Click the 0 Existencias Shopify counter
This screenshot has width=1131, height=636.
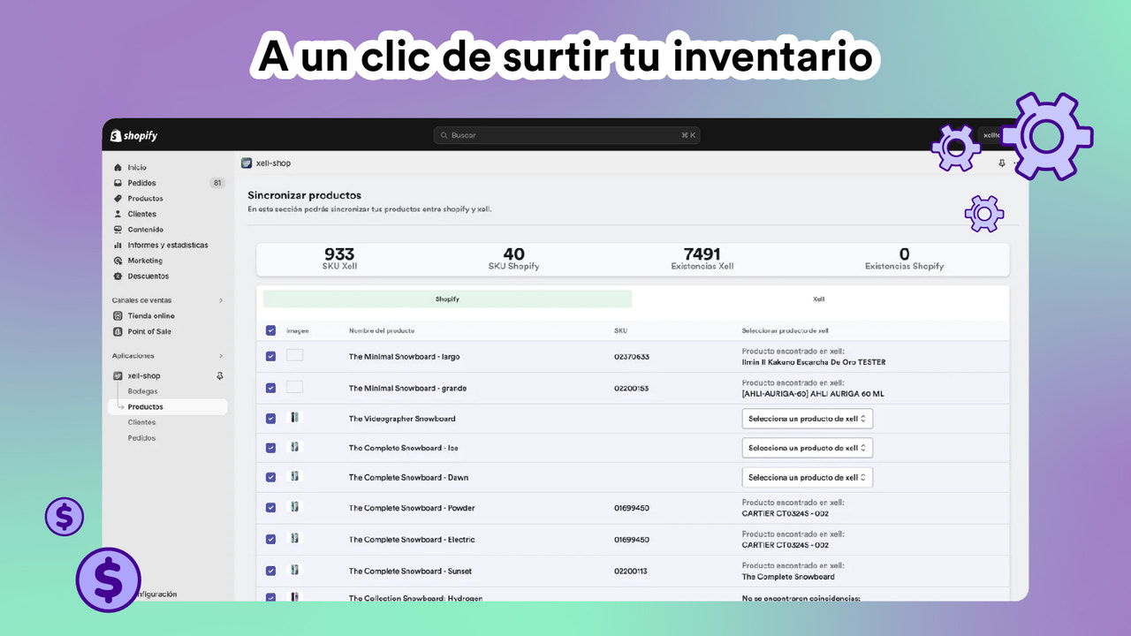[904, 259]
